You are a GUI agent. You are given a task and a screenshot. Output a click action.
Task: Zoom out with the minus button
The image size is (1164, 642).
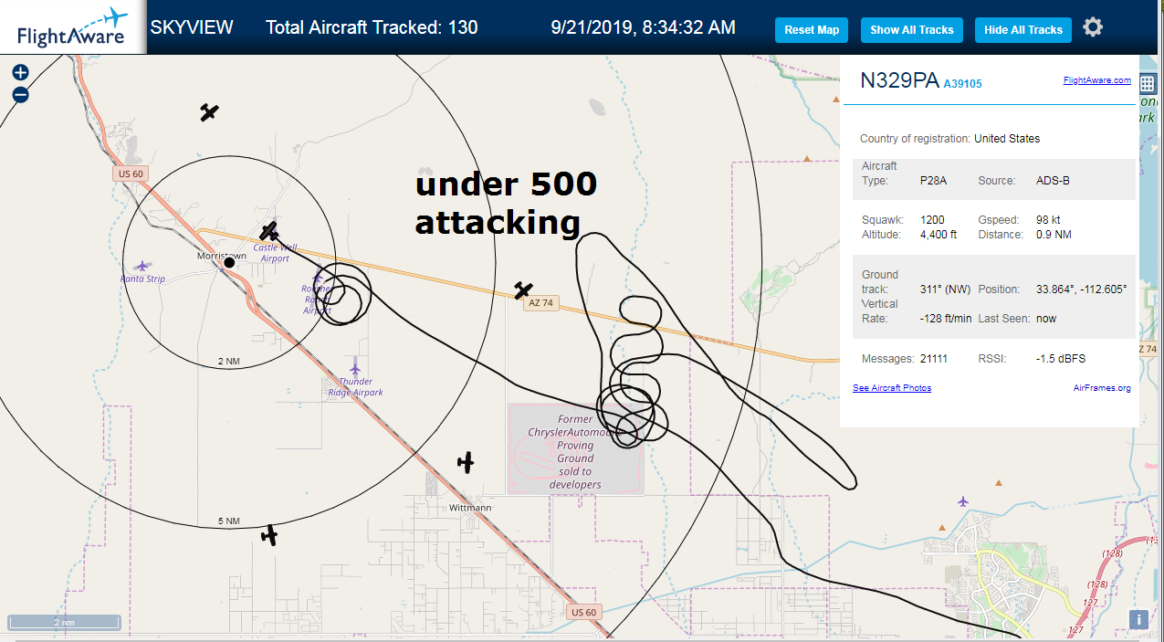point(20,94)
